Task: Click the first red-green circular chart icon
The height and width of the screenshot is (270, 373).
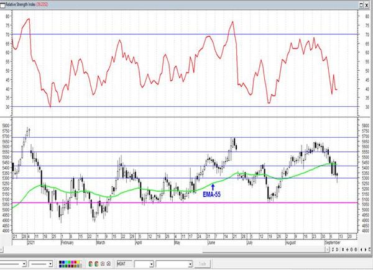Action: (x=90, y=264)
